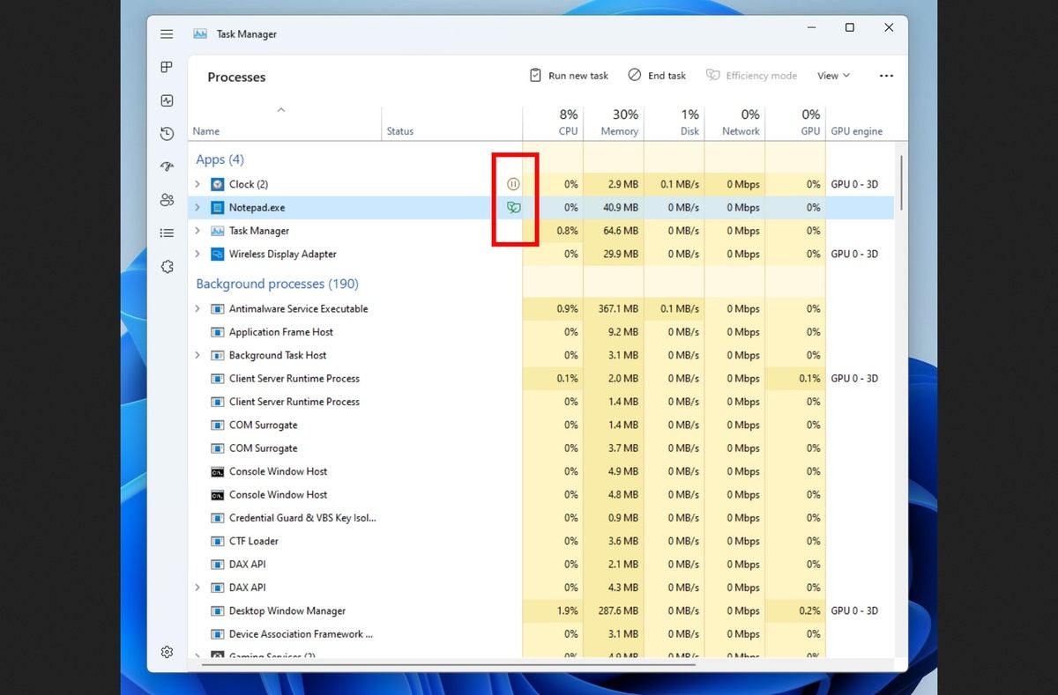Click the Apps (4) group heading
The image size is (1058, 695).
click(x=220, y=159)
